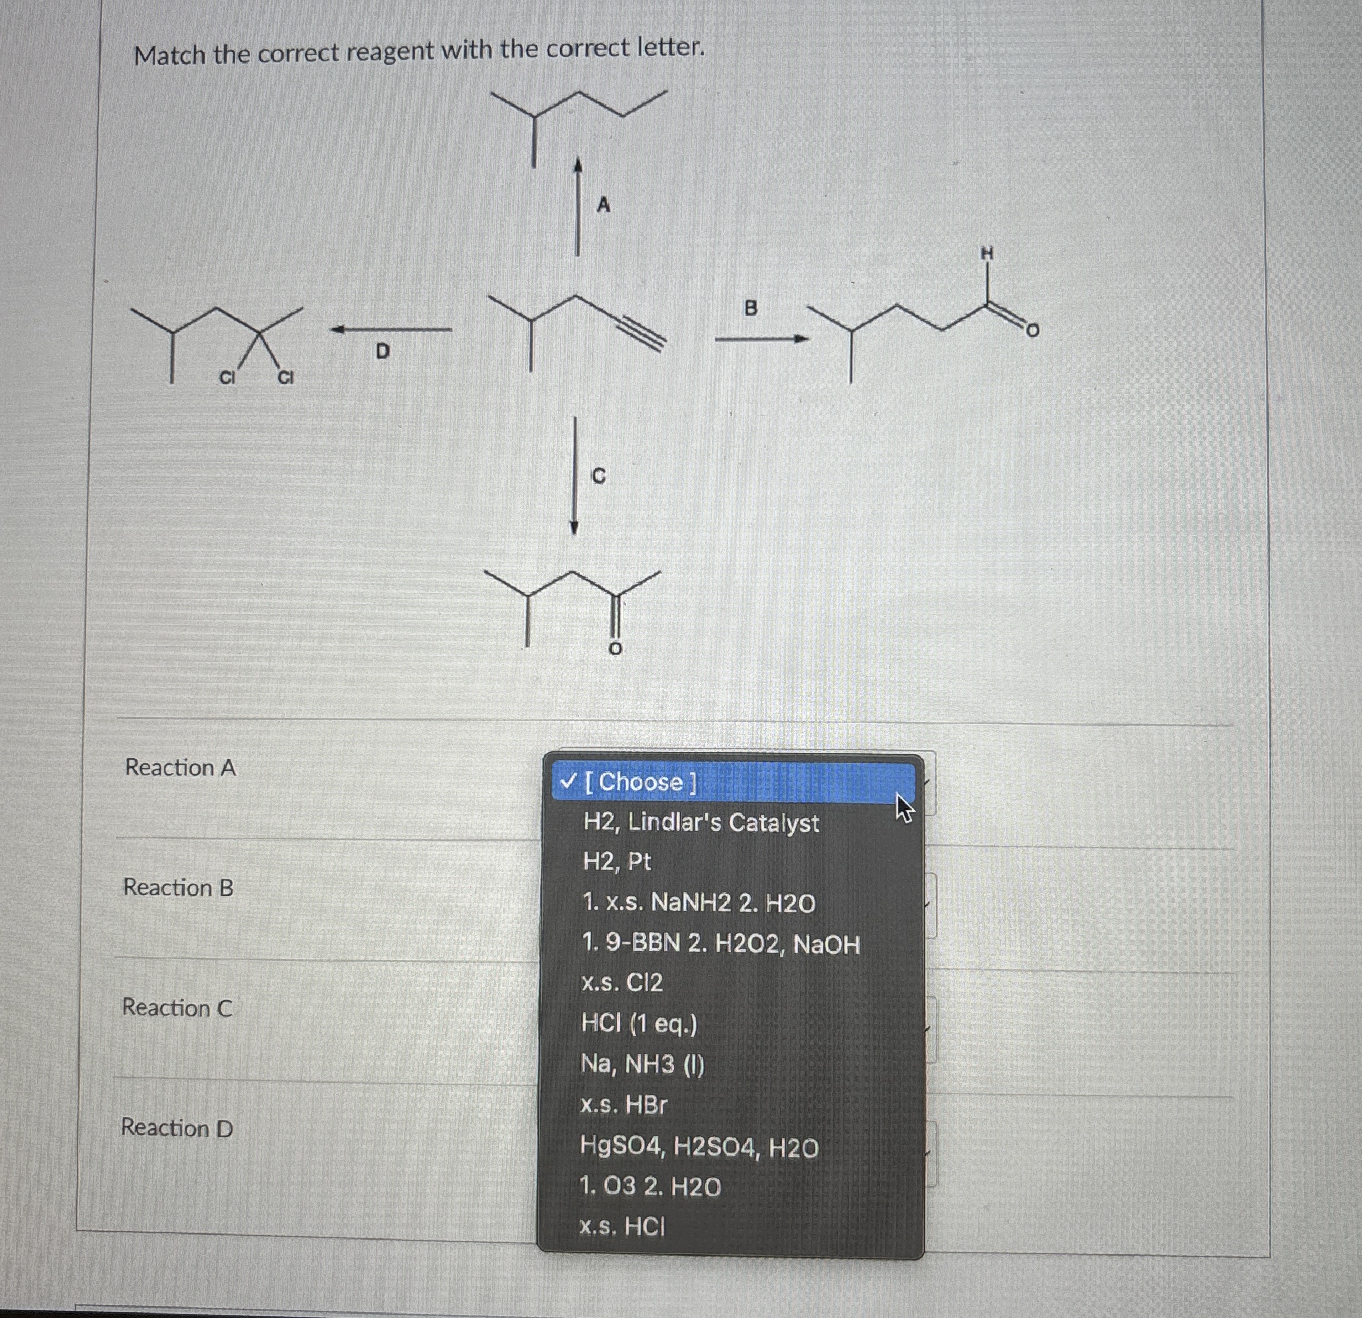Click the alkane product structure above arrow A

[x=579, y=129]
